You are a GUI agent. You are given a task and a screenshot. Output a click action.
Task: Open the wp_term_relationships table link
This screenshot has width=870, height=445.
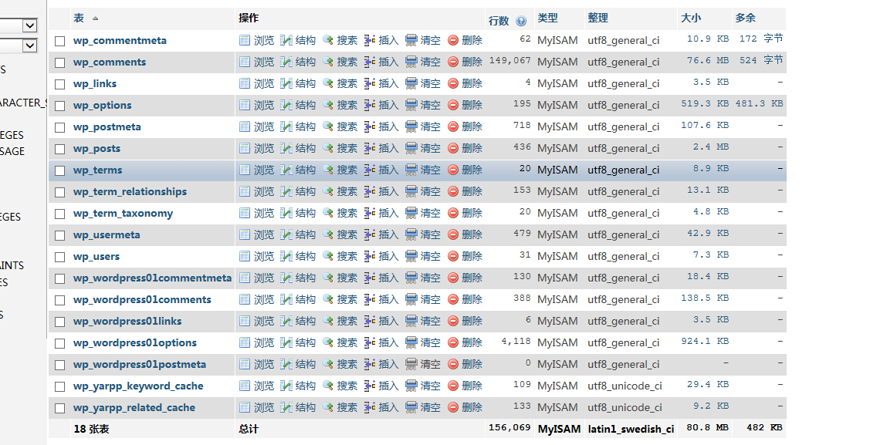pyautogui.click(x=130, y=192)
